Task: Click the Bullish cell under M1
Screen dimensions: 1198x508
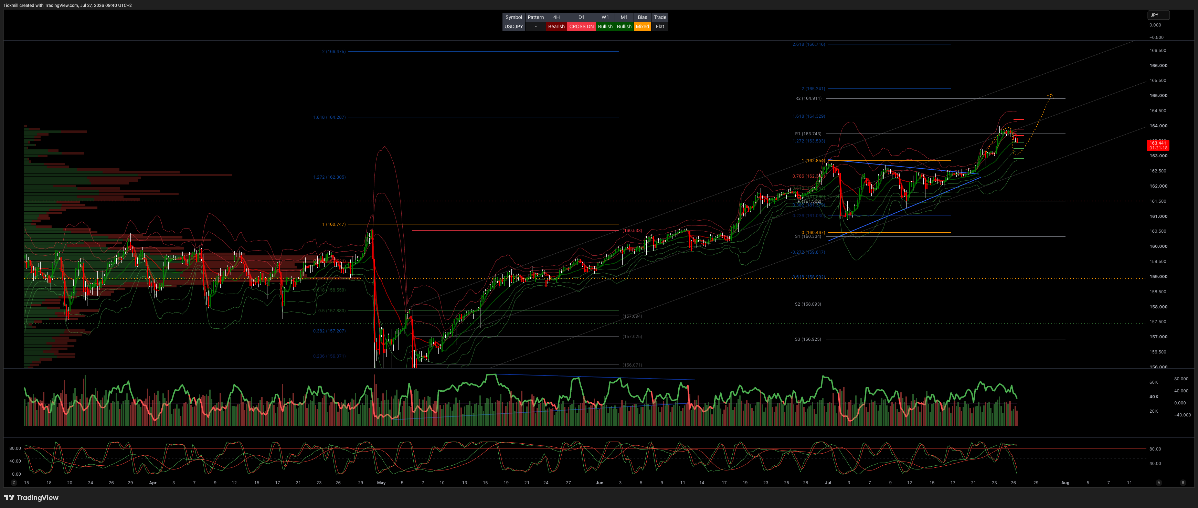Action: coord(624,27)
